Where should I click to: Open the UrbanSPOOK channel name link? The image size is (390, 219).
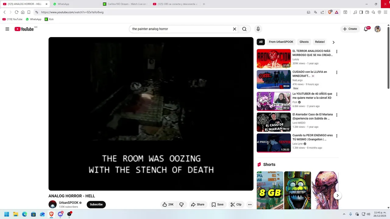69,203
